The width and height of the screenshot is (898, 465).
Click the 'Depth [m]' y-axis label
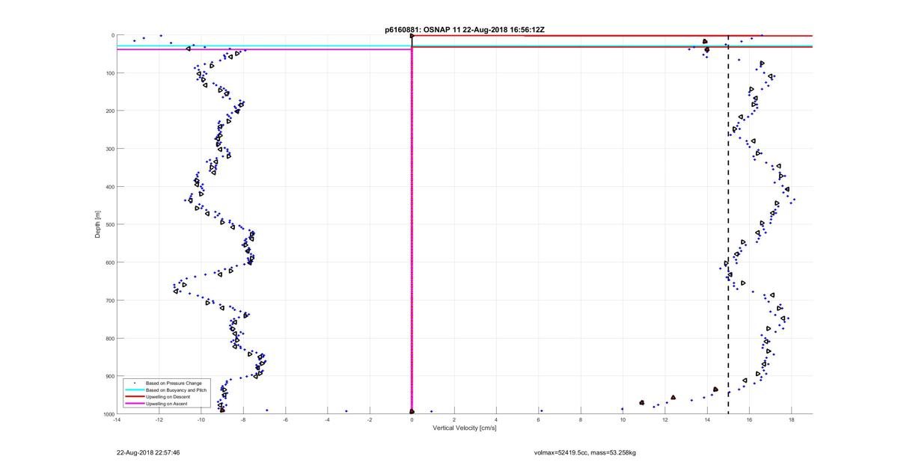click(x=98, y=224)
